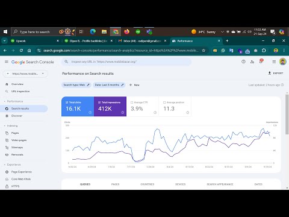The height and width of the screenshot is (217, 289).
Task: Open Firefox from the taskbar
Action: [126, 32]
